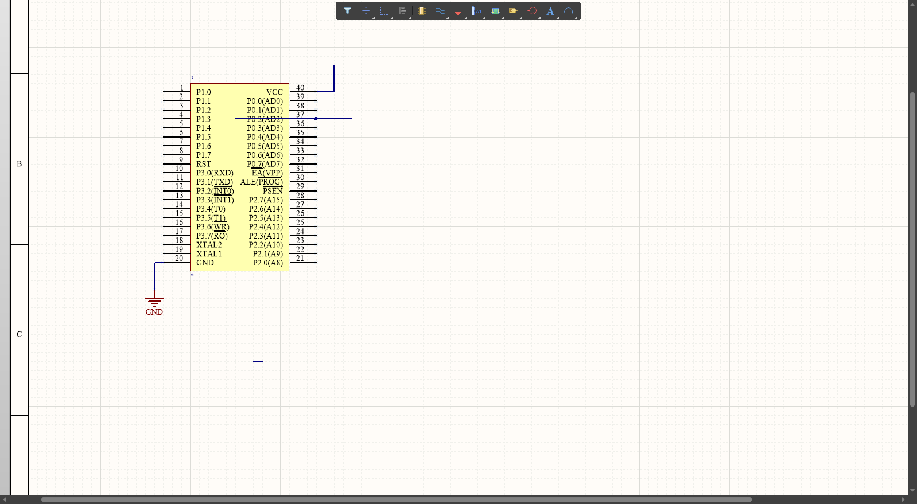Select the text string A tool
The width and height of the screenshot is (917, 504).
550,11
